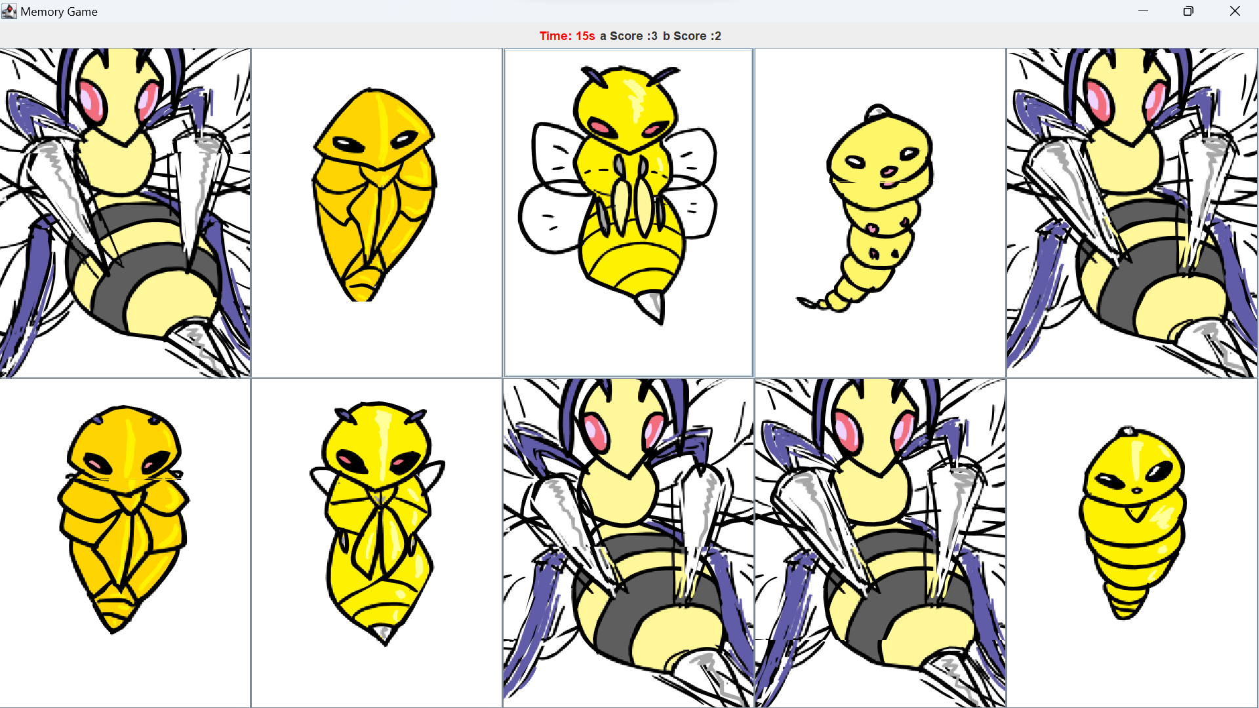Click the Memory Game title text
This screenshot has width=1259, height=708.
tap(59, 12)
